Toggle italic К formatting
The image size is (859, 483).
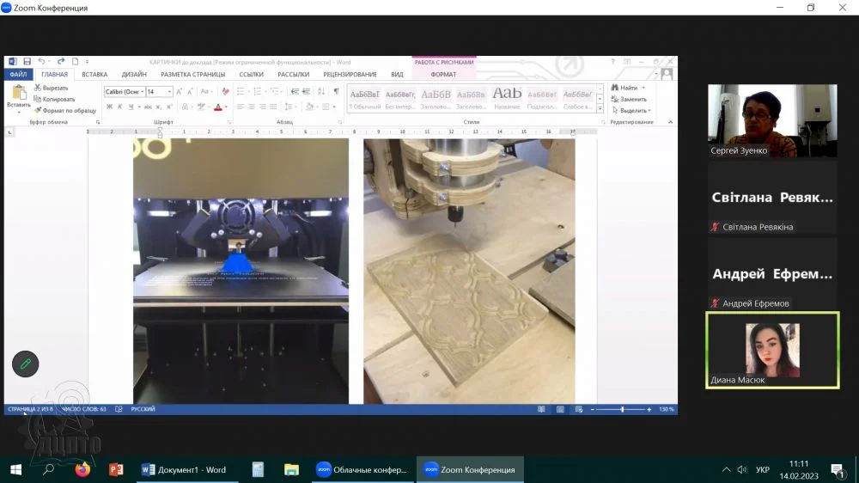120,107
